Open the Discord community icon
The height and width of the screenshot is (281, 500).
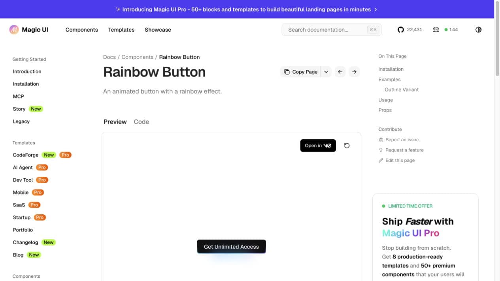(436, 30)
